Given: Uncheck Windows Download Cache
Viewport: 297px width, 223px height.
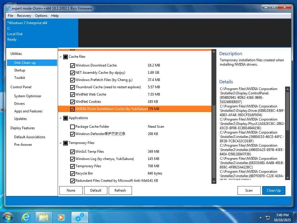Looking at the screenshot, I should [72, 65].
